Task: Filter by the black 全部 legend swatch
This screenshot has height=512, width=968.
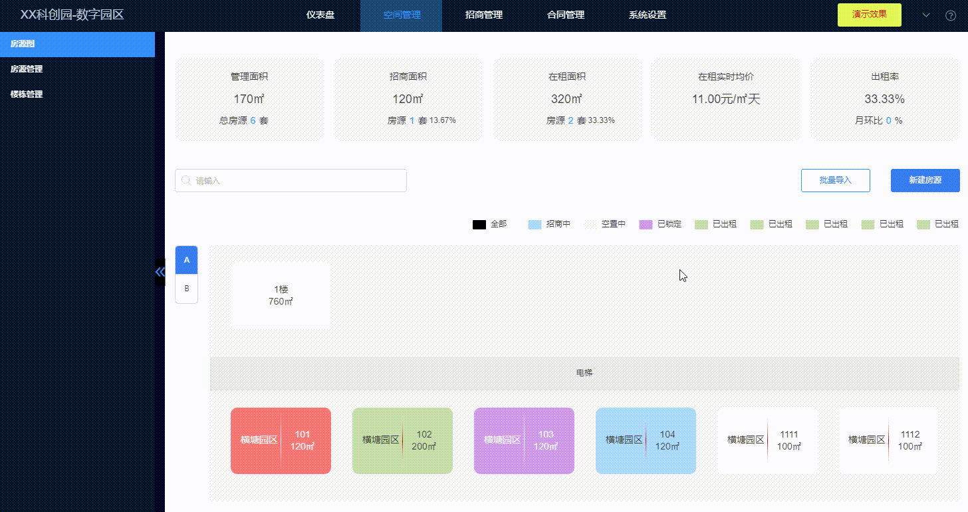Action: point(479,225)
